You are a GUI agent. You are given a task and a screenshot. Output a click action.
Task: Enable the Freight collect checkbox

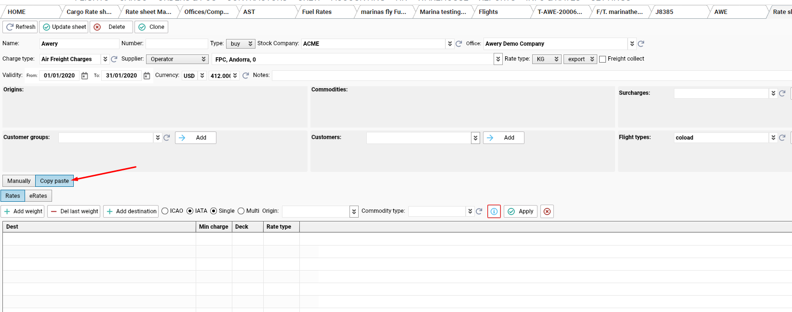tap(602, 59)
